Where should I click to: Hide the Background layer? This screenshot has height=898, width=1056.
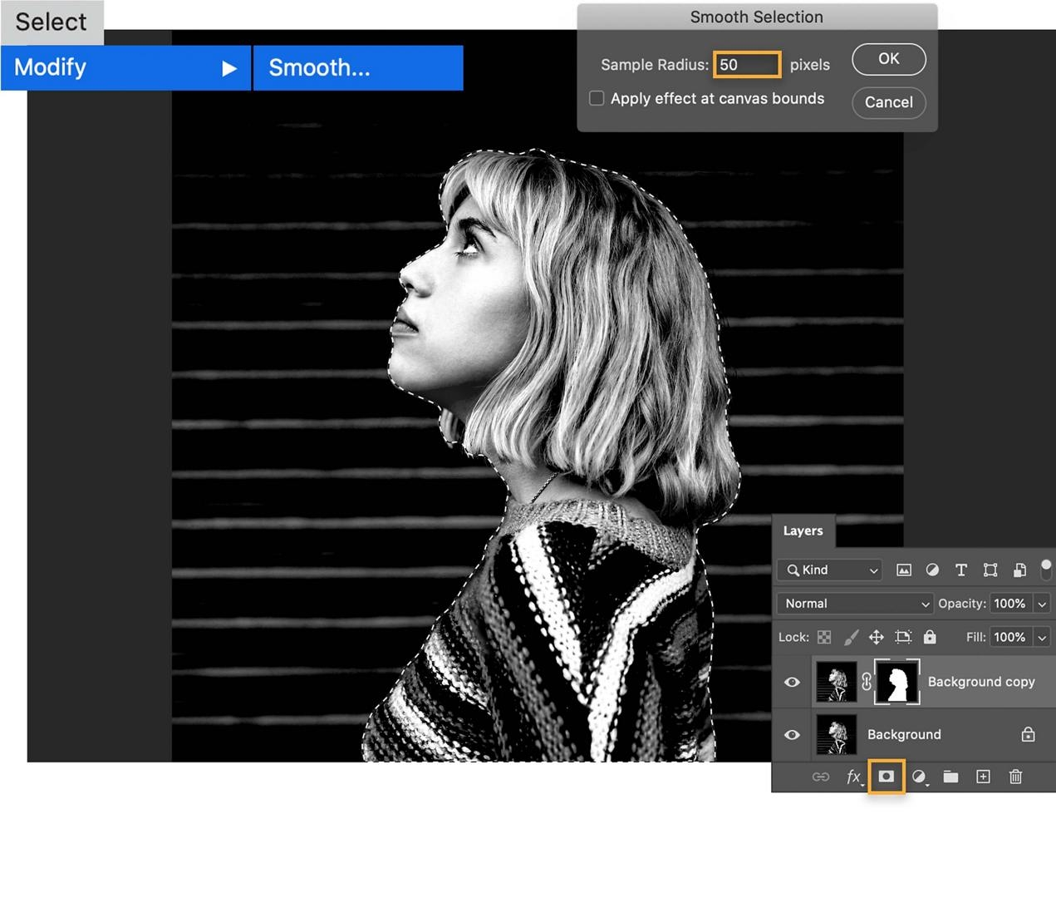tap(791, 734)
